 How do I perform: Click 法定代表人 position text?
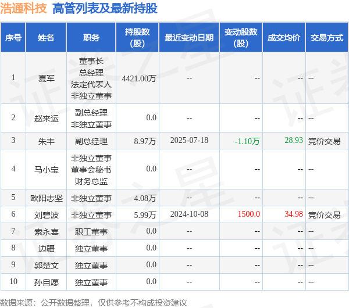click(x=91, y=84)
